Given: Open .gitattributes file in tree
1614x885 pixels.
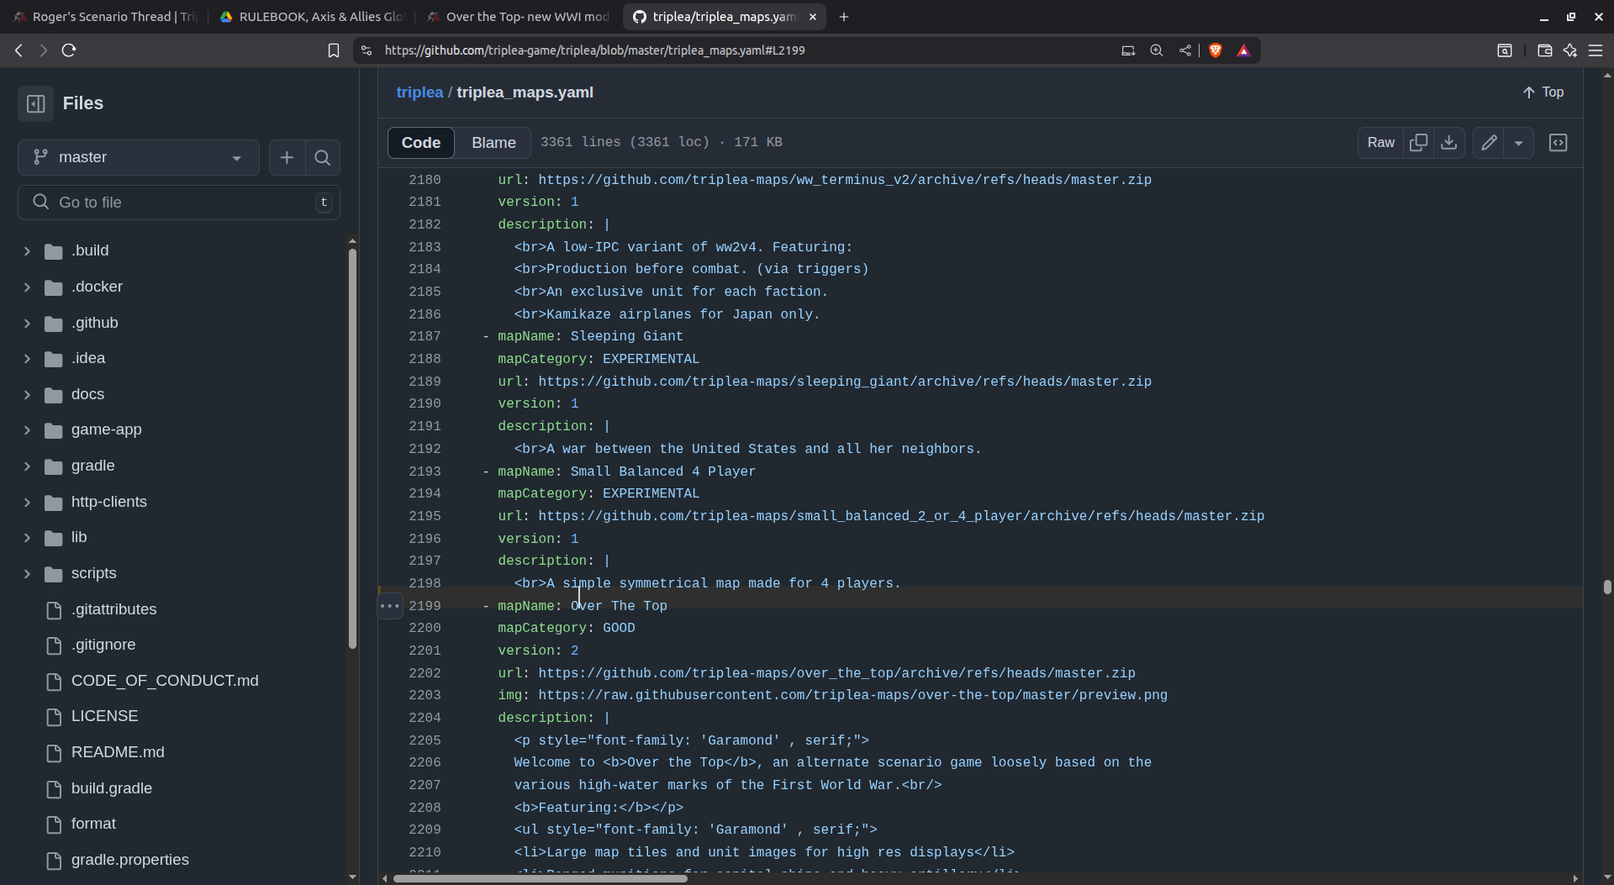Looking at the screenshot, I should [113, 609].
